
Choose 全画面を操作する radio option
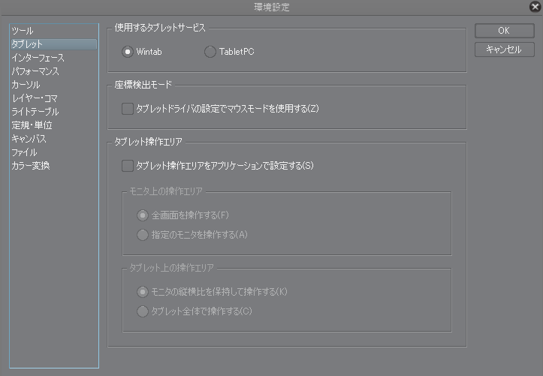[143, 215]
